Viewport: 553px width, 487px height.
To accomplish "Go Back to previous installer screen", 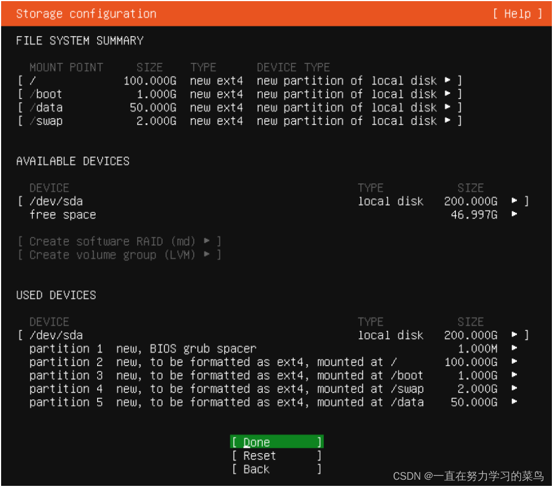I will (x=277, y=469).
